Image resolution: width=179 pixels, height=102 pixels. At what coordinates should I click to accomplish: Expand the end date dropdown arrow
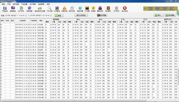pos(42,16)
